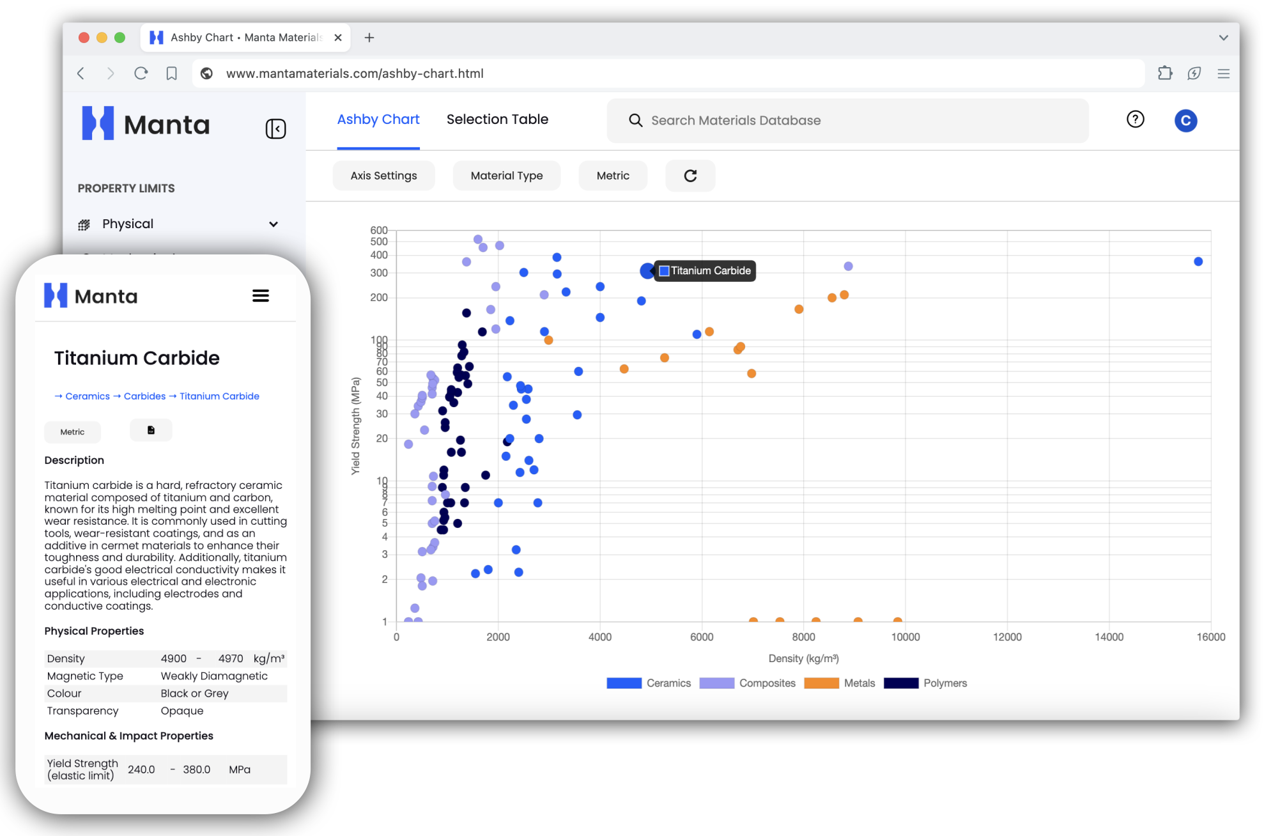Click the Titanium Carbide title in mobile view
Image resolution: width=1264 pixels, height=836 pixels.
(x=137, y=358)
